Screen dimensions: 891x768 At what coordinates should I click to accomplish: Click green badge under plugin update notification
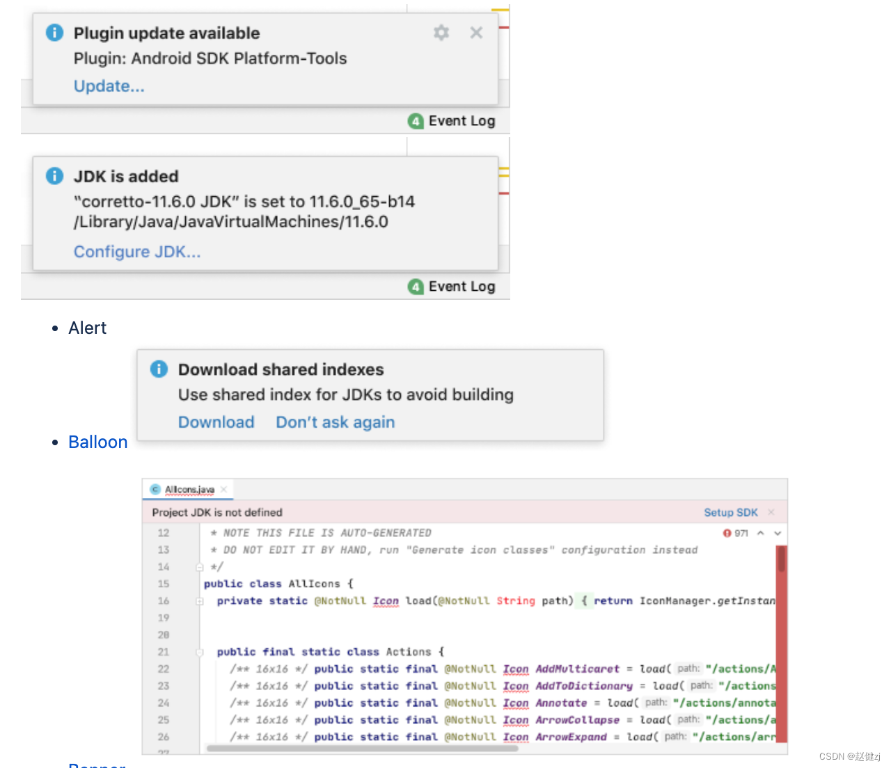point(416,121)
